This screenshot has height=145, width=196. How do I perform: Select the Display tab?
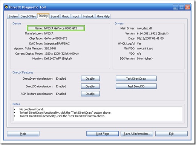click(43, 16)
